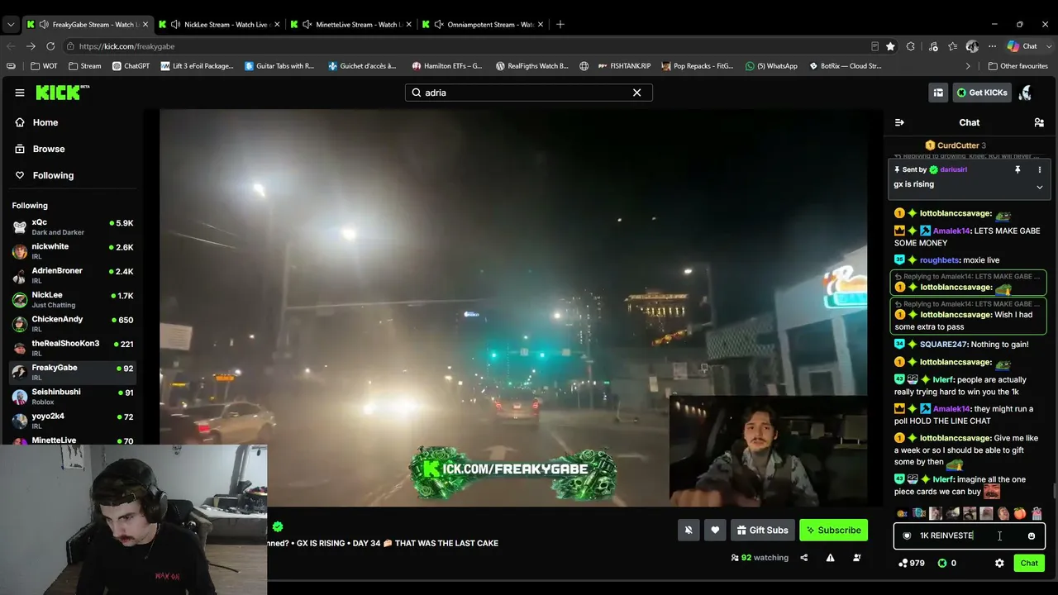The width and height of the screenshot is (1058, 595).
Task: Click channel points balance 979
Action: 912,563
